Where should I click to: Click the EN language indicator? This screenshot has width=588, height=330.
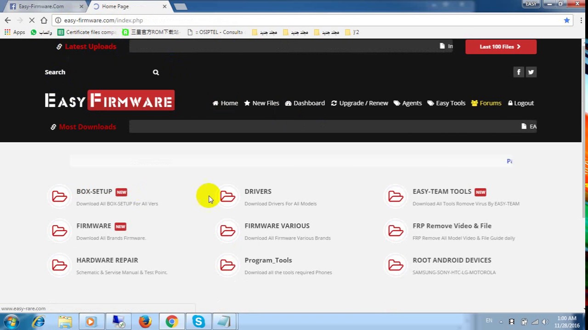489,320
